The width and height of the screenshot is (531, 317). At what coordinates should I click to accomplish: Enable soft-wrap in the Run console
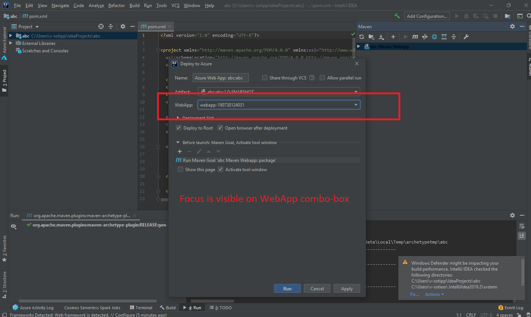coord(522,226)
